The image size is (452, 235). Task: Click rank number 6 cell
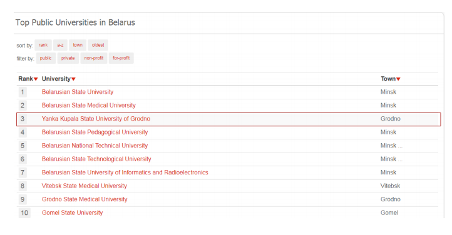(23, 159)
